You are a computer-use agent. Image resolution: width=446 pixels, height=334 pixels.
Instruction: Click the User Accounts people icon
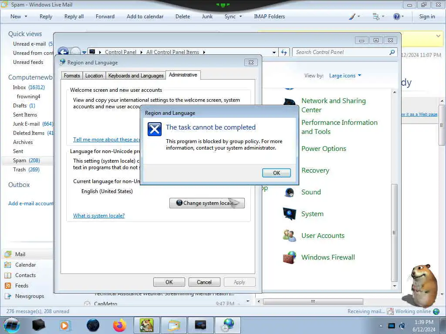(290, 235)
